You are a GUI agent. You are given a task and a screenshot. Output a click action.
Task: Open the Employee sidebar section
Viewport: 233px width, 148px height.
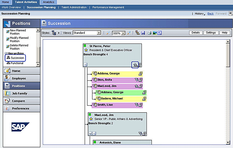pyautogui.click(x=21, y=78)
